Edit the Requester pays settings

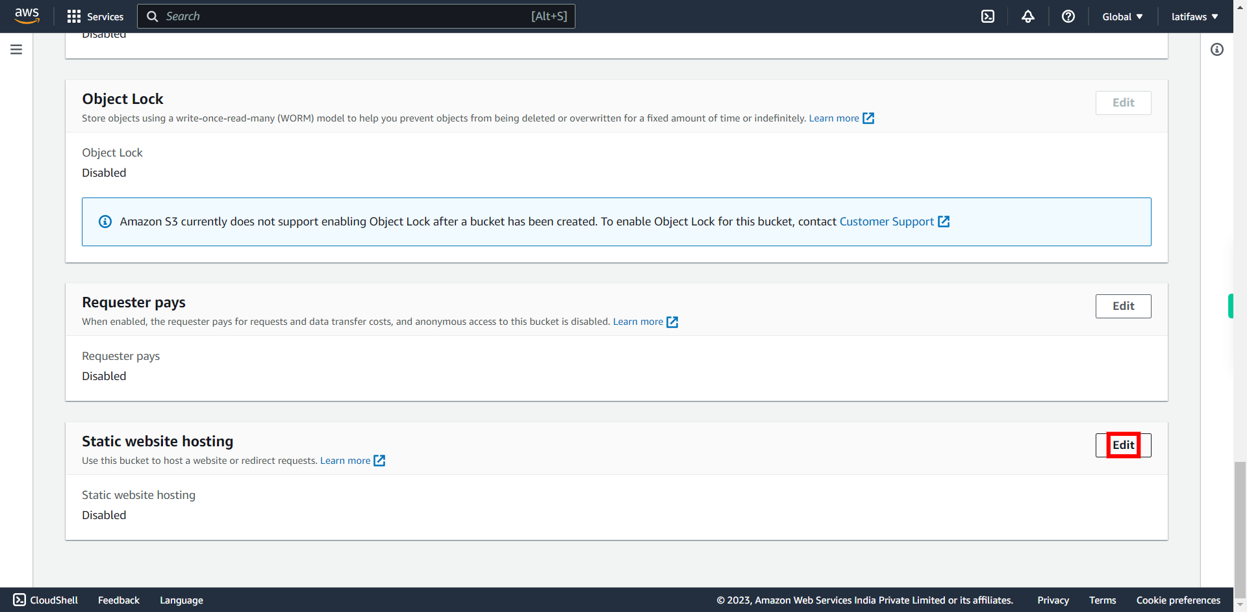[1124, 306]
